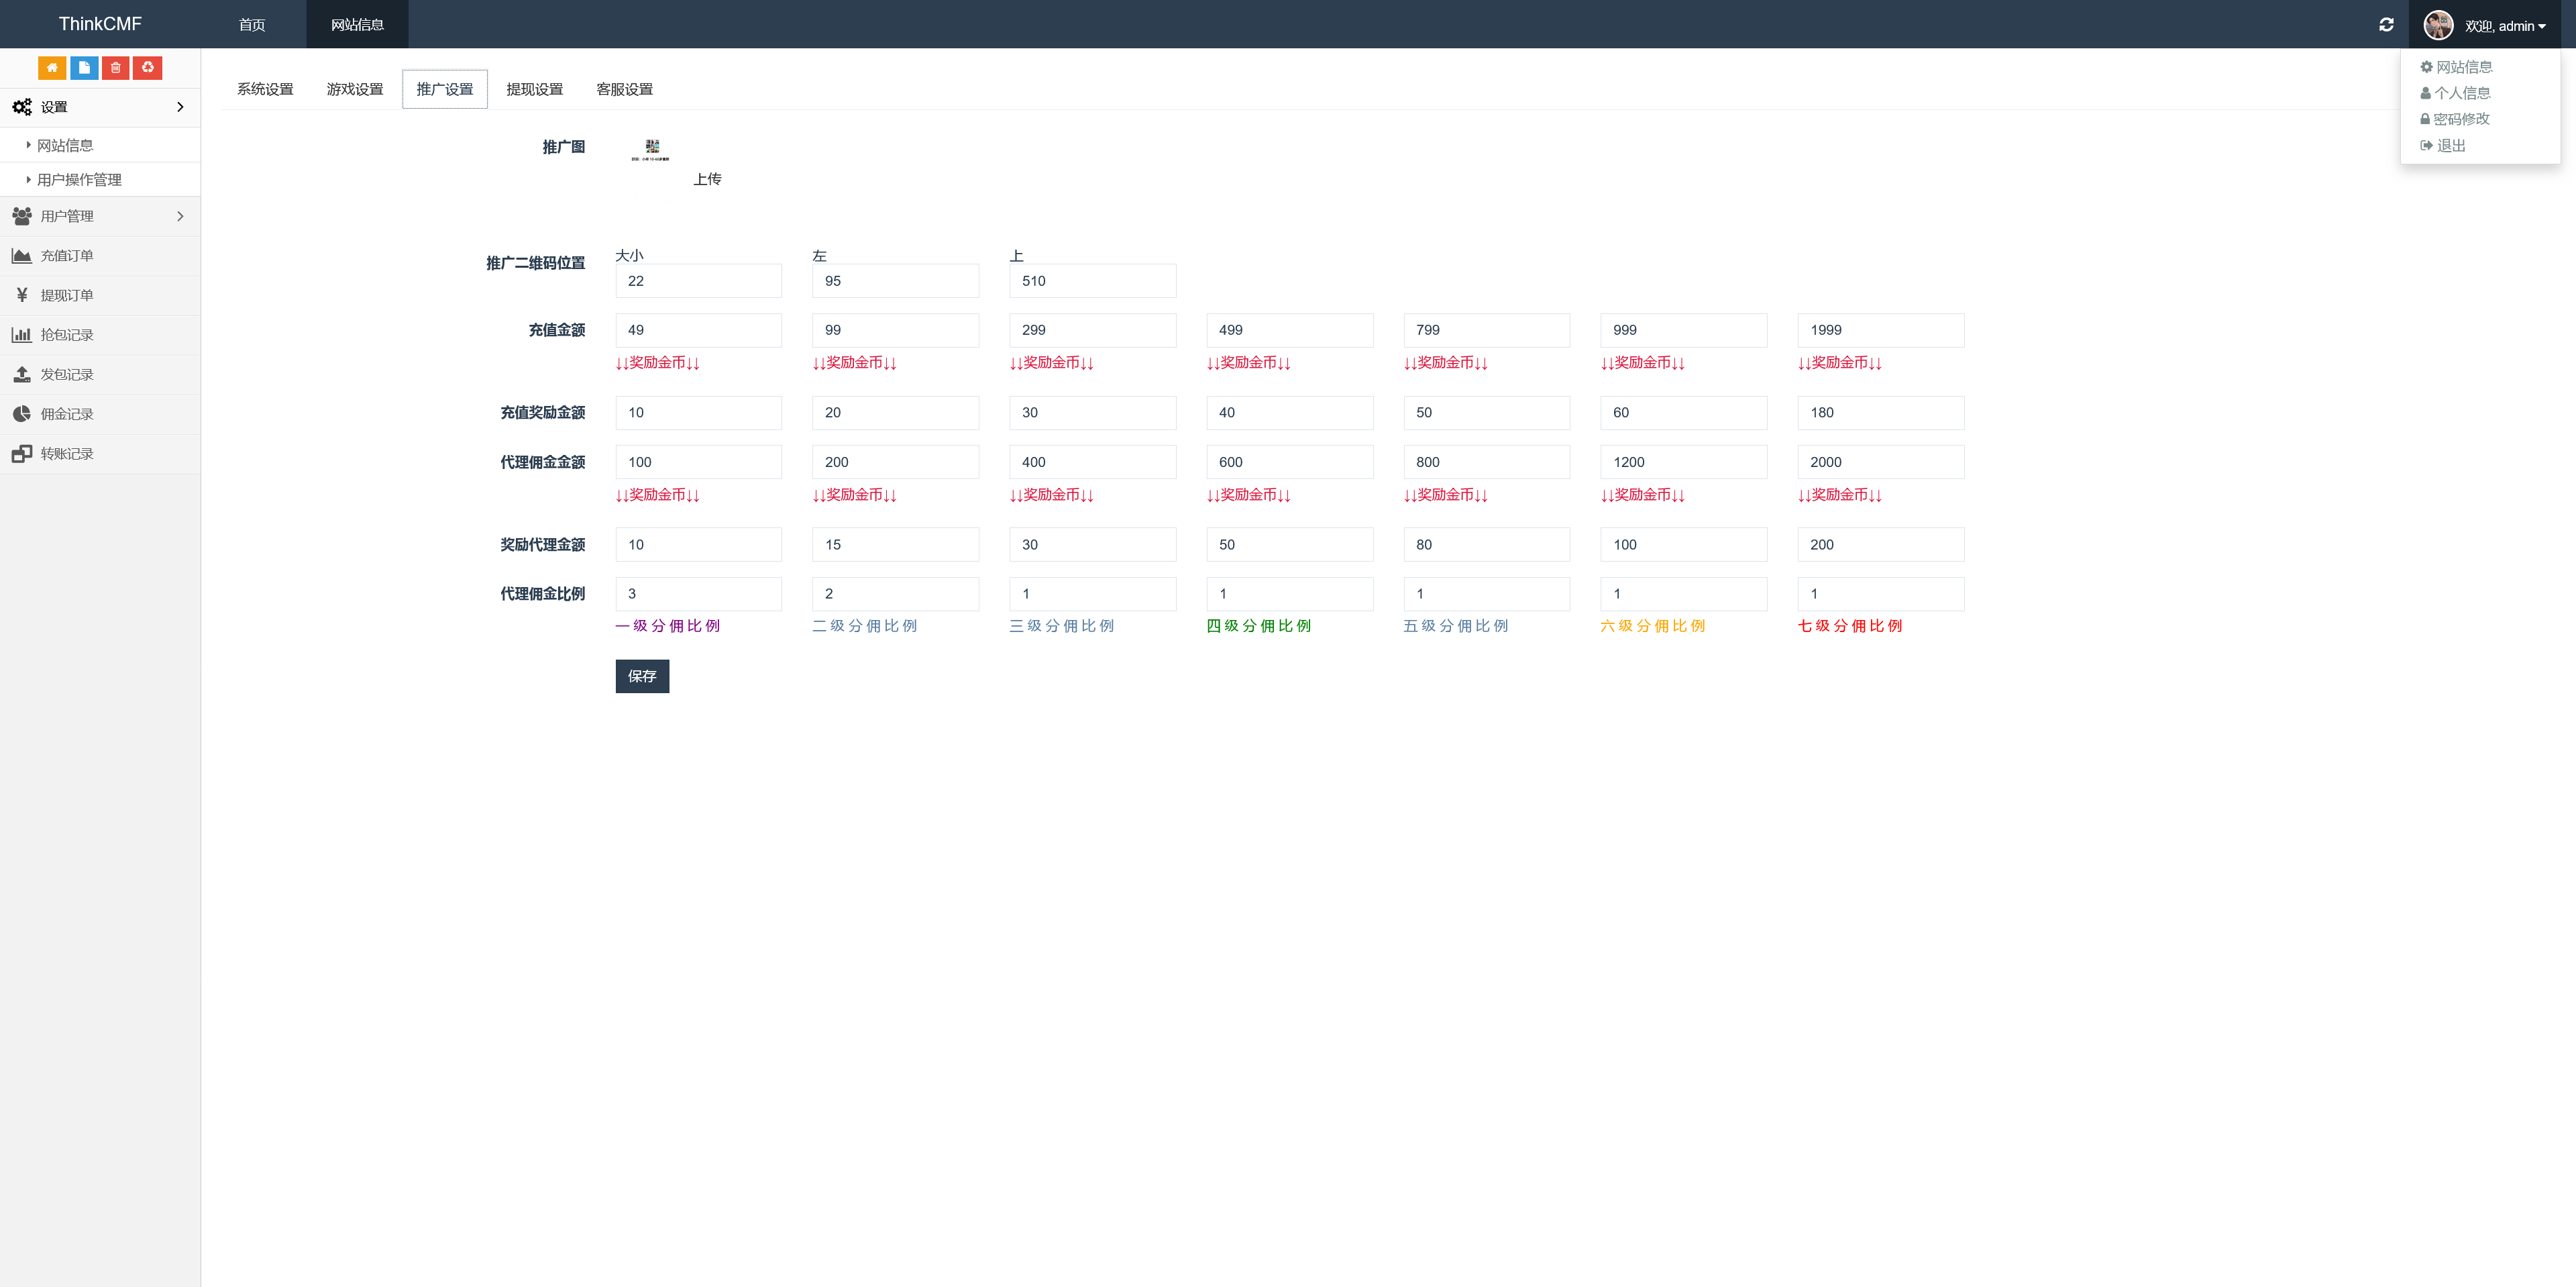Open 提现订单 yen icon entry
This screenshot has width=2576, height=1287.
66,295
